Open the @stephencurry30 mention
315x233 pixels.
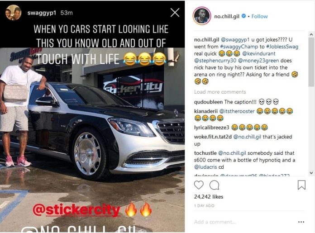tap(215, 61)
